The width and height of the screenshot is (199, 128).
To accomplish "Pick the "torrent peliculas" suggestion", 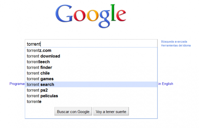I will (x=91, y=96).
